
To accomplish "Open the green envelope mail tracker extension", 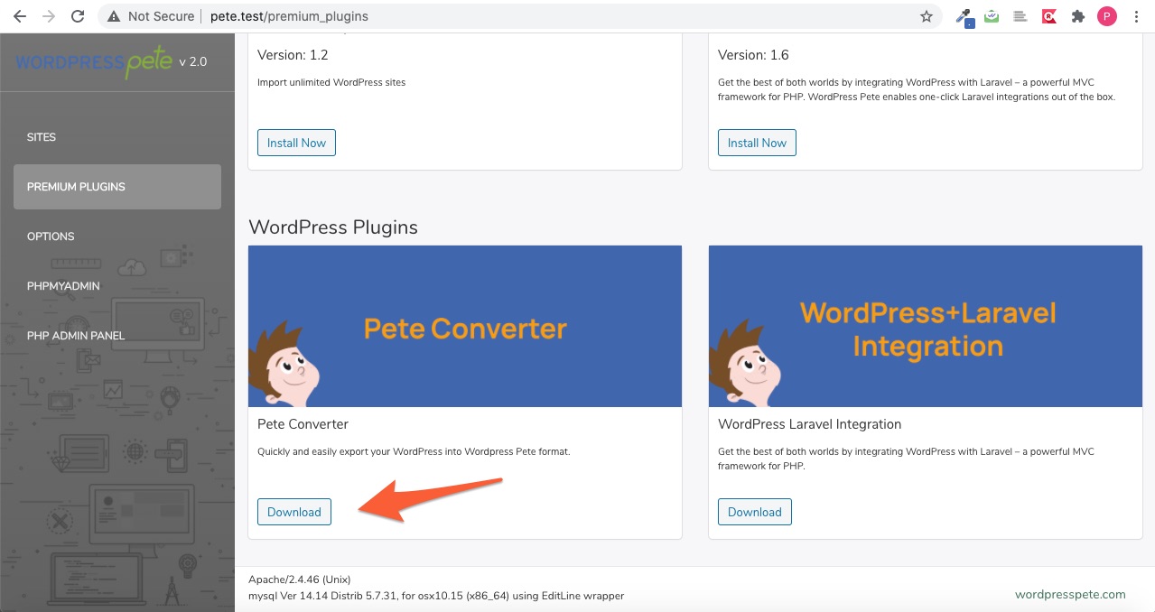I will pyautogui.click(x=992, y=16).
